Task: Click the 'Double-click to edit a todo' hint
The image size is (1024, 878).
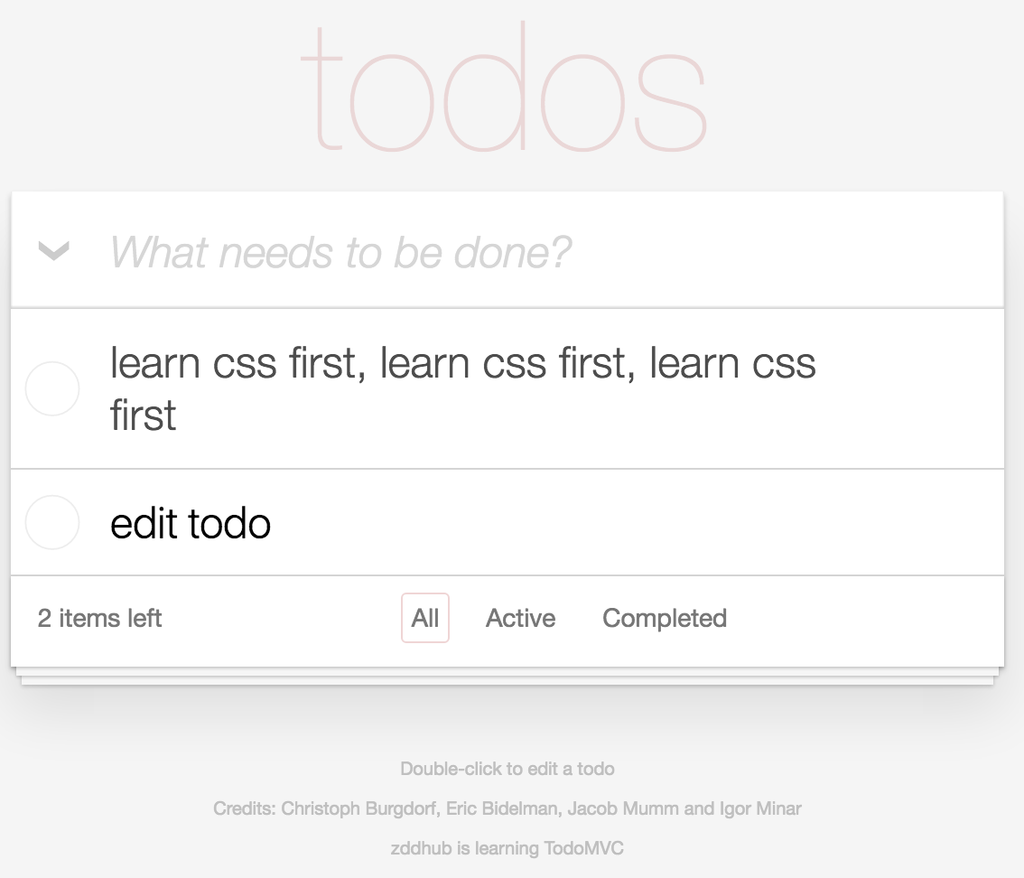Action: (507, 769)
